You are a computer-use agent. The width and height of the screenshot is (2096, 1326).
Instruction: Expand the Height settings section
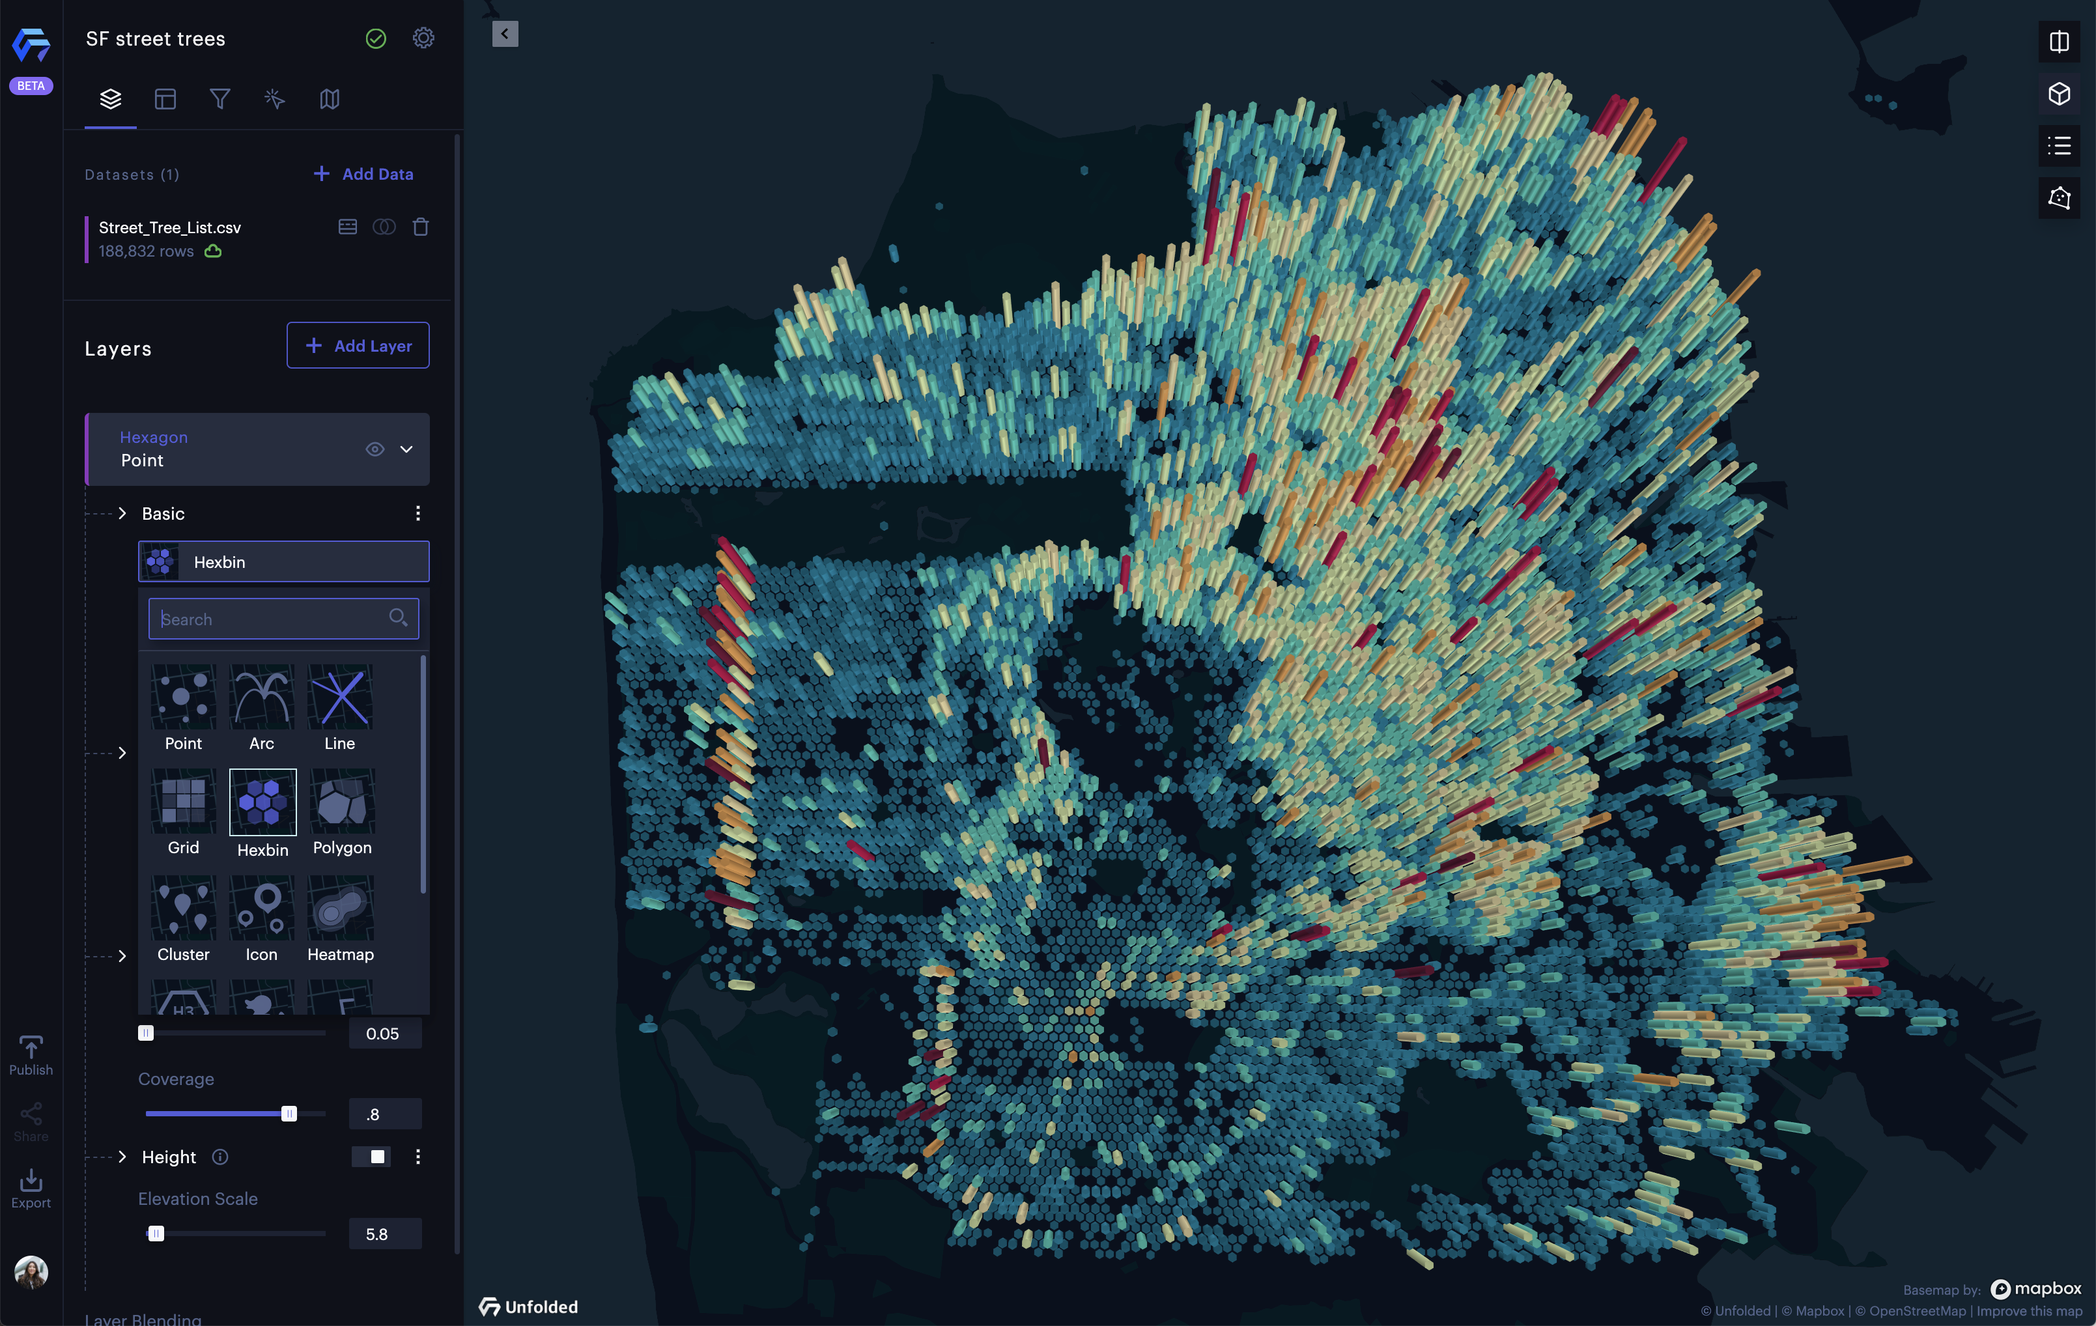[x=122, y=1156]
